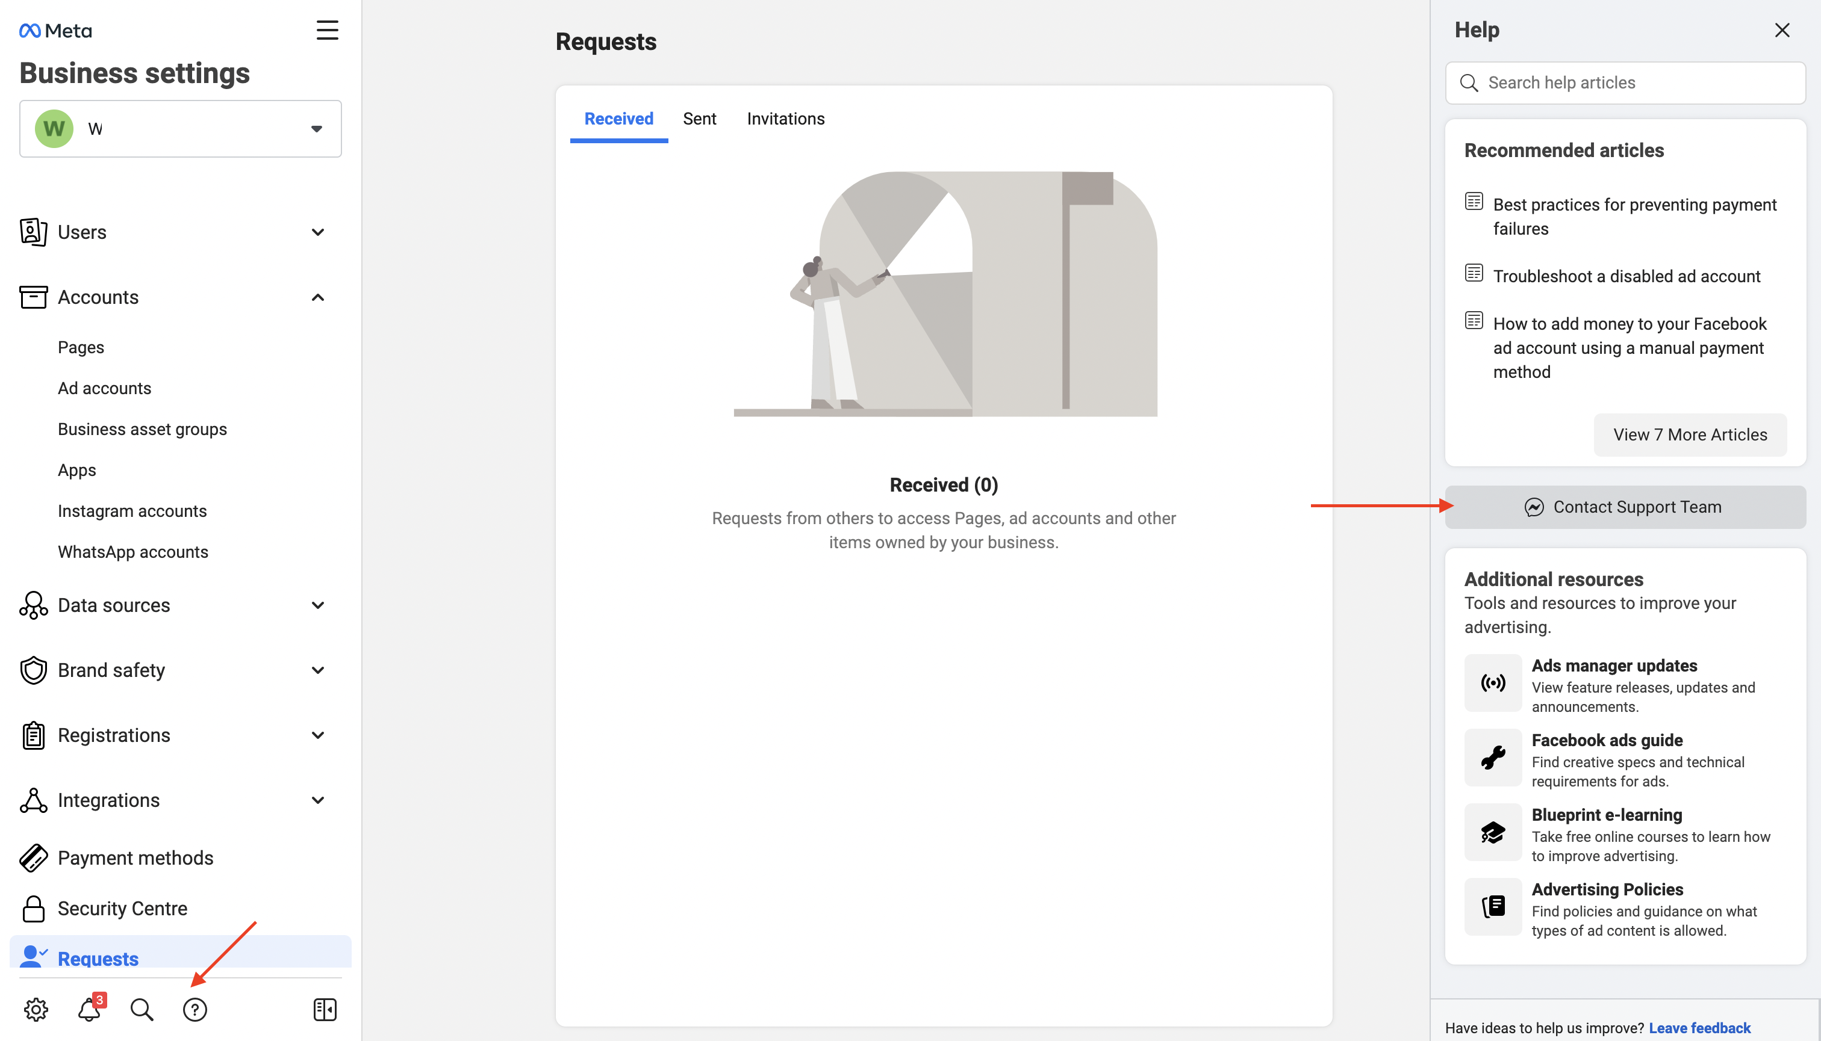The width and height of the screenshot is (1821, 1041).
Task: Click the Requests person icon
Action: [x=34, y=956]
